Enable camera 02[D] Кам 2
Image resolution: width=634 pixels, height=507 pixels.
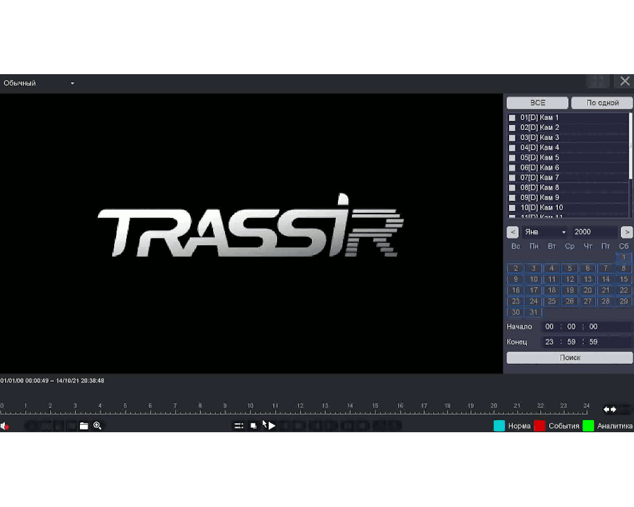pos(512,128)
